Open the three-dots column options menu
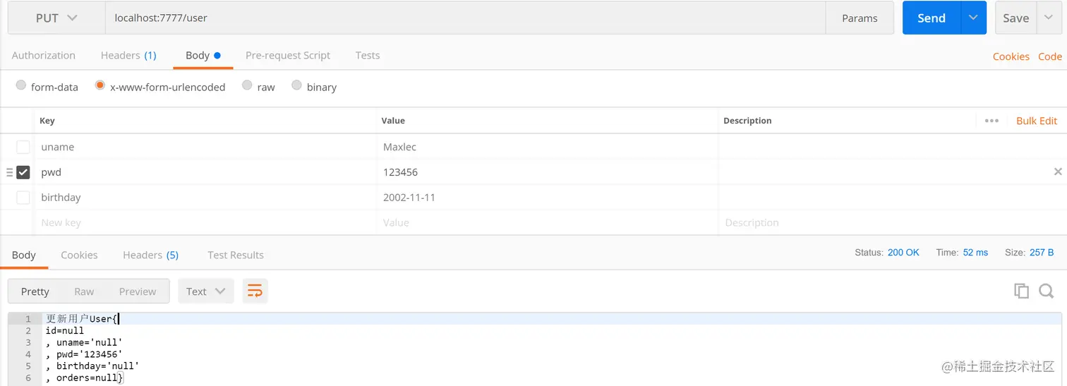Screen dimensions: 1067x386 click(991, 121)
